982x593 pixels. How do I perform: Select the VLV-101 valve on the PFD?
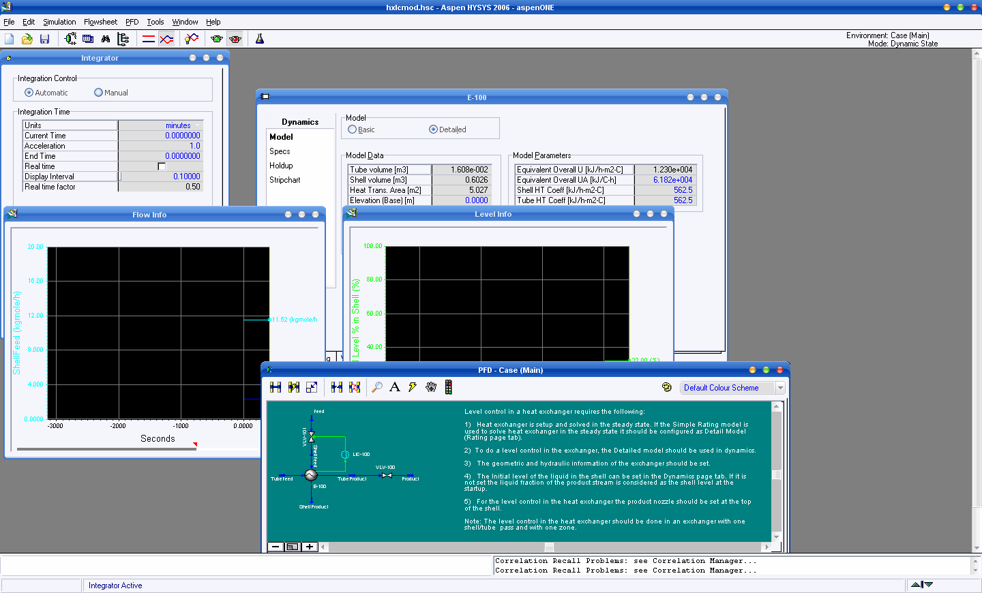click(x=312, y=437)
